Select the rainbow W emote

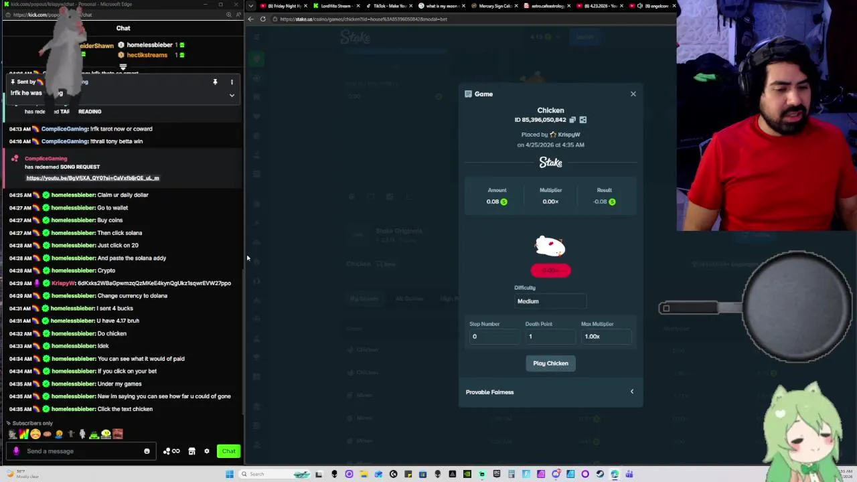point(23,434)
